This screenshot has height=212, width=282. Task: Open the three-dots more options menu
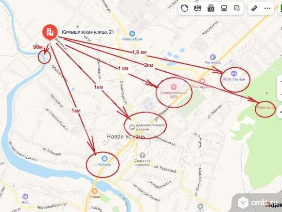point(267,8)
